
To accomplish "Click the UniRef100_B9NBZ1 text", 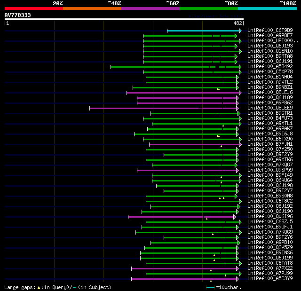I will click(270, 87).
